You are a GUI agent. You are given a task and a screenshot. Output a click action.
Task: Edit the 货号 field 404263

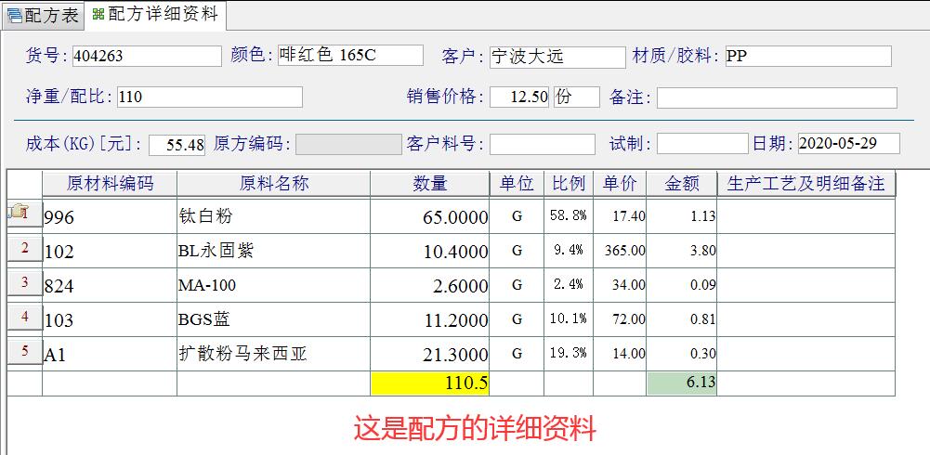(147, 57)
